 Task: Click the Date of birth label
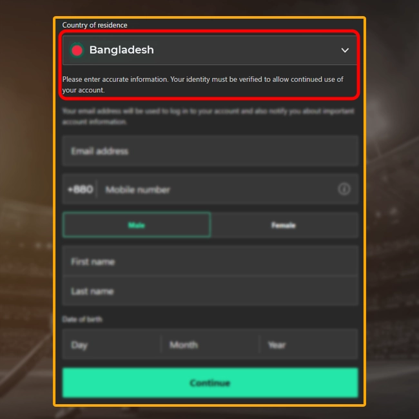82,319
